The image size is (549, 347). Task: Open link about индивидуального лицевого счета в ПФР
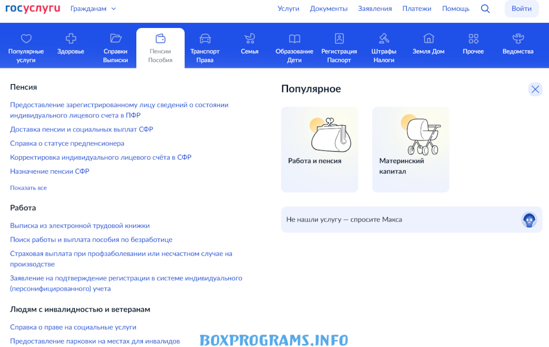(119, 110)
